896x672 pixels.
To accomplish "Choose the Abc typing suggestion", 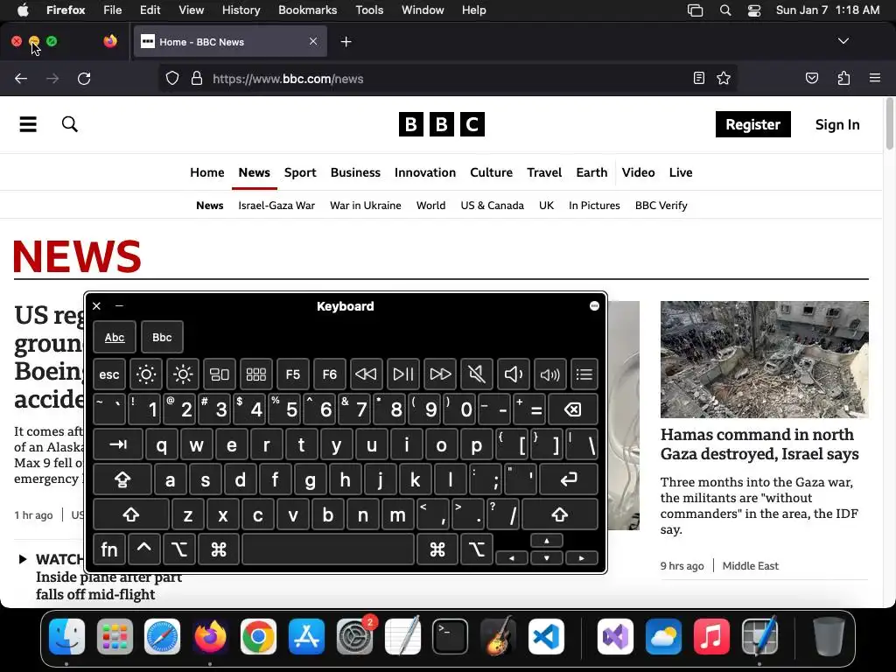I will pyautogui.click(x=115, y=337).
